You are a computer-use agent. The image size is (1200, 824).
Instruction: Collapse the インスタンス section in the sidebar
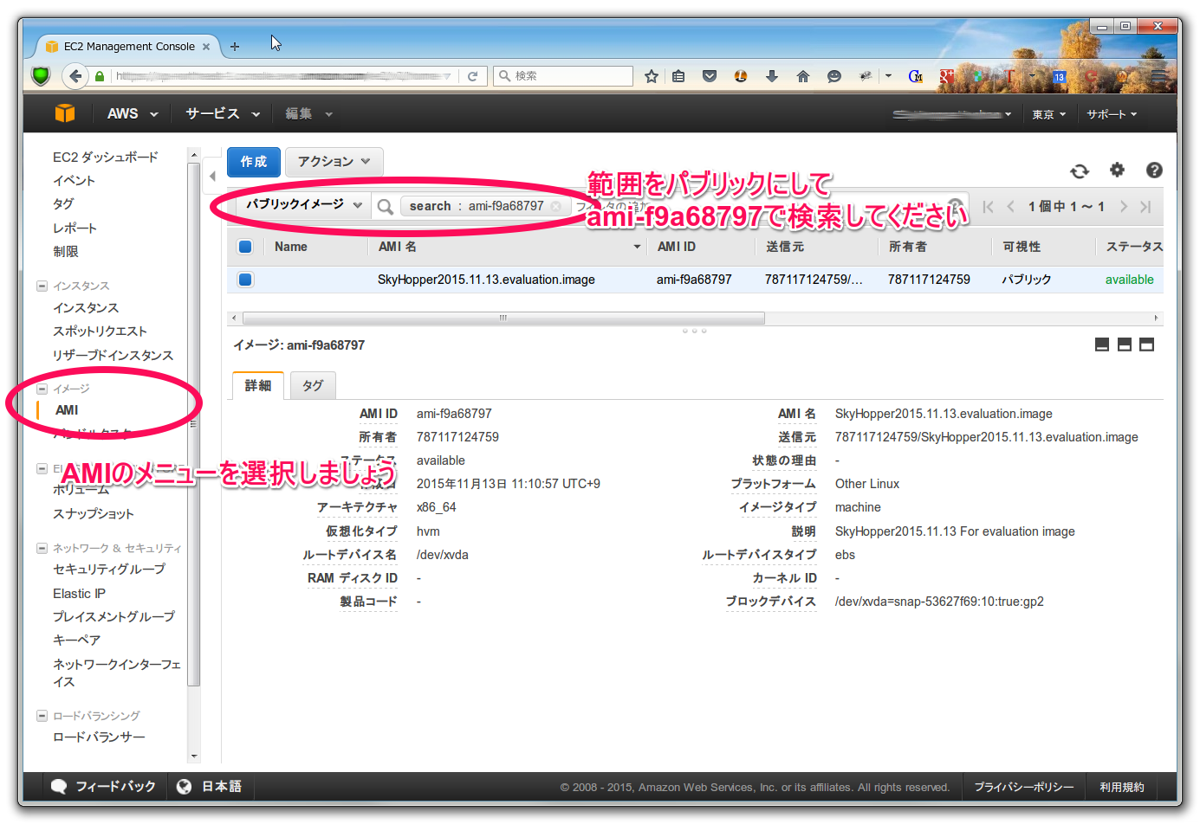pos(42,286)
